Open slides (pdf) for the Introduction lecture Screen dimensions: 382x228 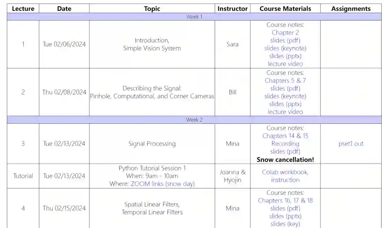(285, 40)
